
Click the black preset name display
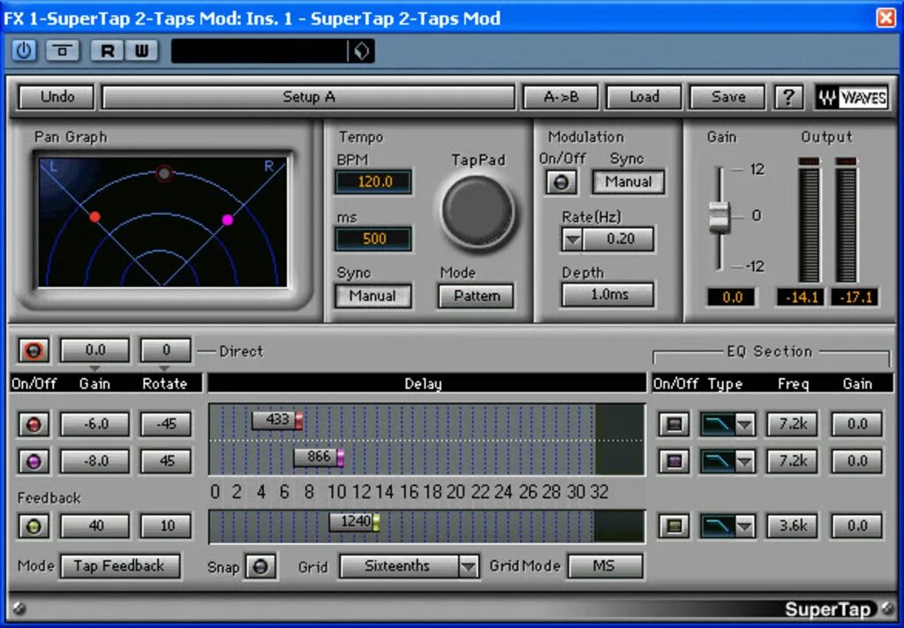[260, 51]
